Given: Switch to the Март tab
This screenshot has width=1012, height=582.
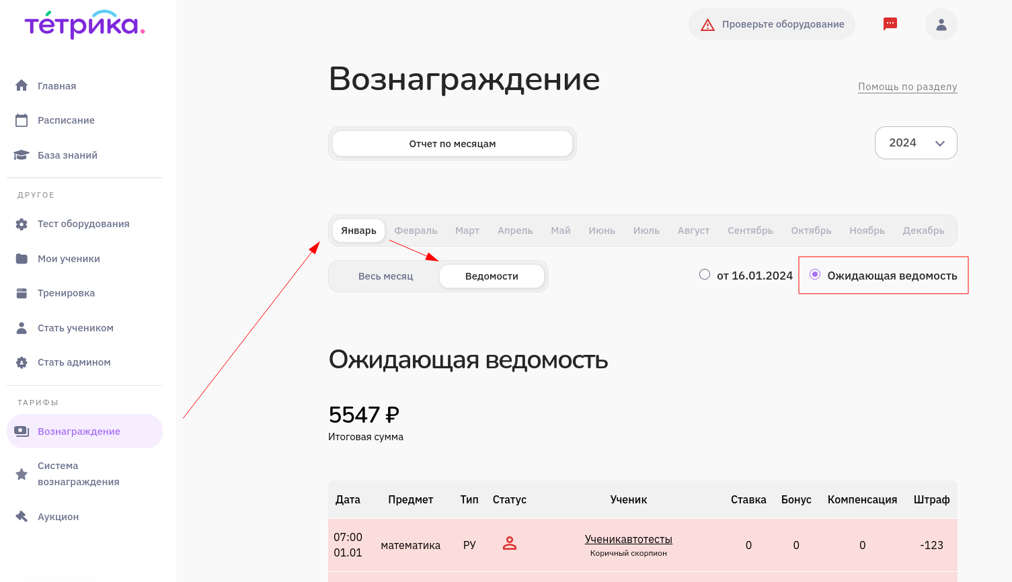Looking at the screenshot, I should [x=467, y=231].
